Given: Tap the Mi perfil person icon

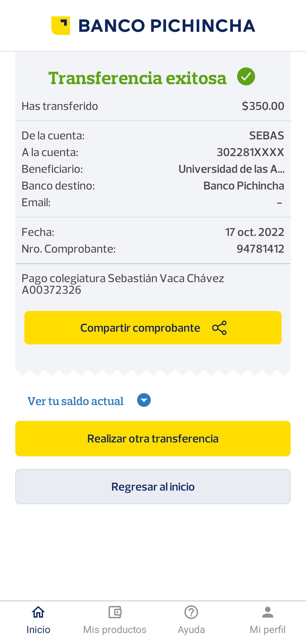Looking at the screenshot, I should pyautogui.click(x=267, y=612).
